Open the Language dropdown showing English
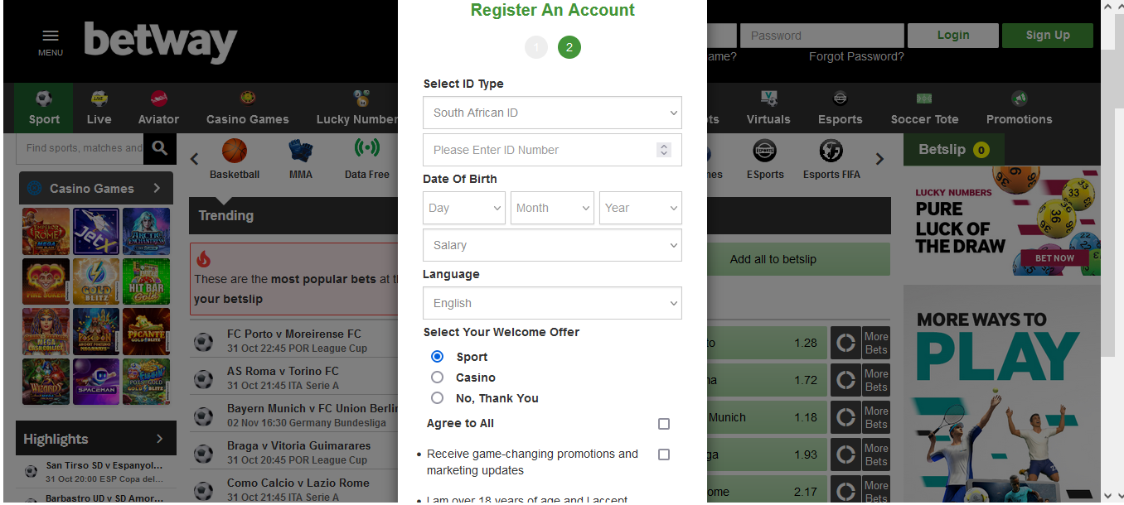 coord(552,303)
